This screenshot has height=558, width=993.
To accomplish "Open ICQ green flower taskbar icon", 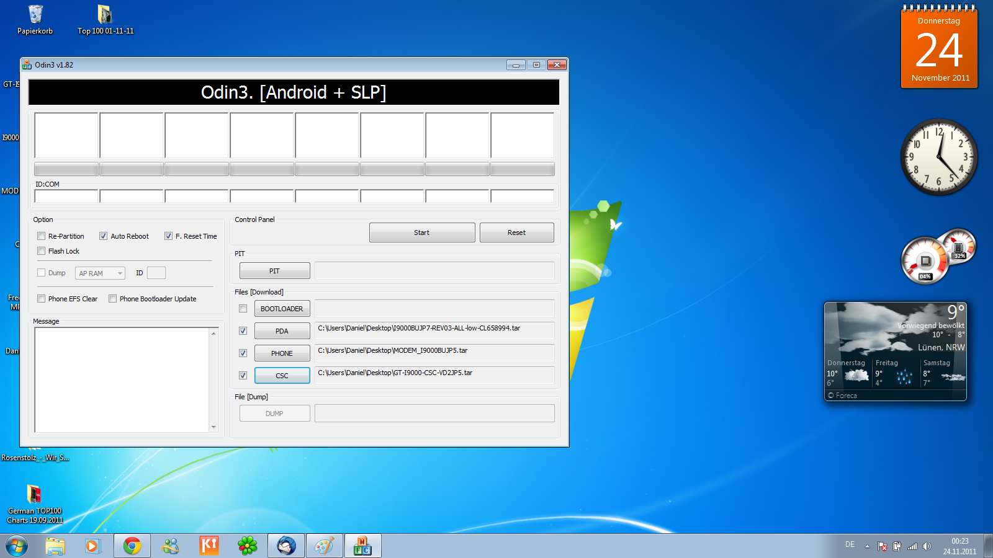I will point(248,546).
